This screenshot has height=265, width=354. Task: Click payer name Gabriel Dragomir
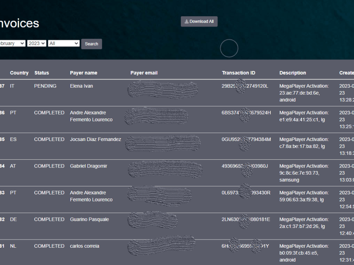(x=88, y=166)
